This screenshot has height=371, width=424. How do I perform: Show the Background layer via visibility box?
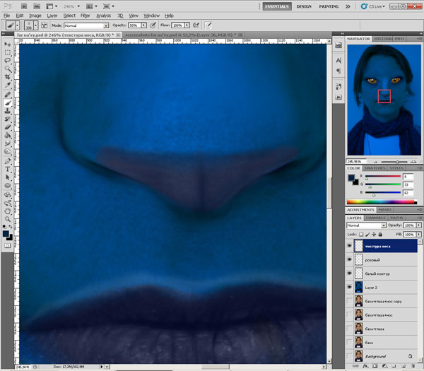tap(351, 356)
